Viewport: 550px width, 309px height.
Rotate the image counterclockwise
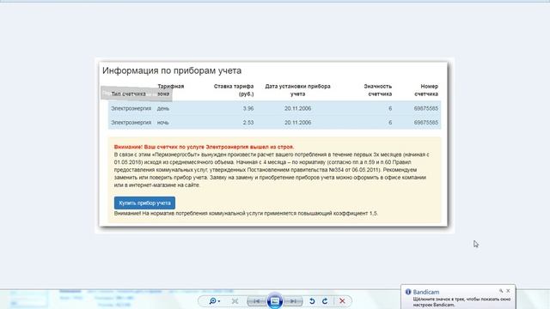(x=312, y=301)
